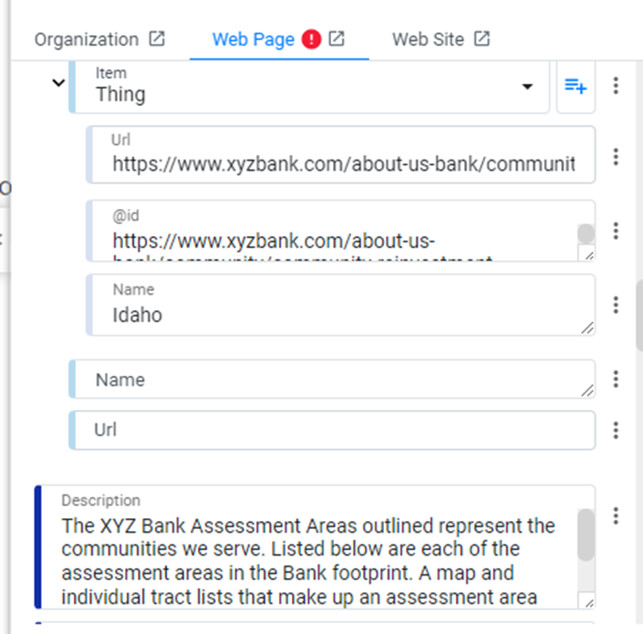
Task: Select the Web Page tab
Action: coord(253,40)
